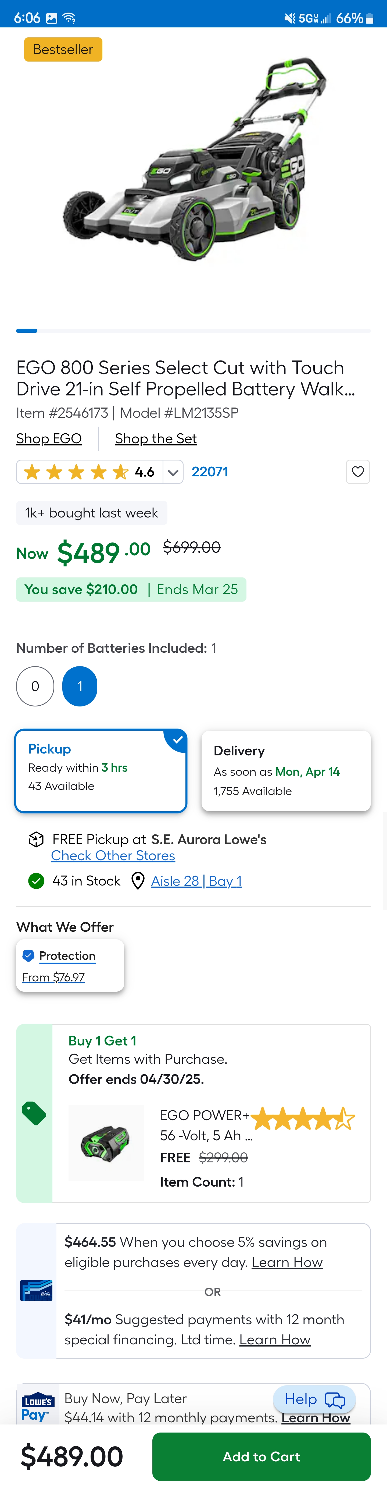Choose the Delivery fulfillment option

click(286, 770)
